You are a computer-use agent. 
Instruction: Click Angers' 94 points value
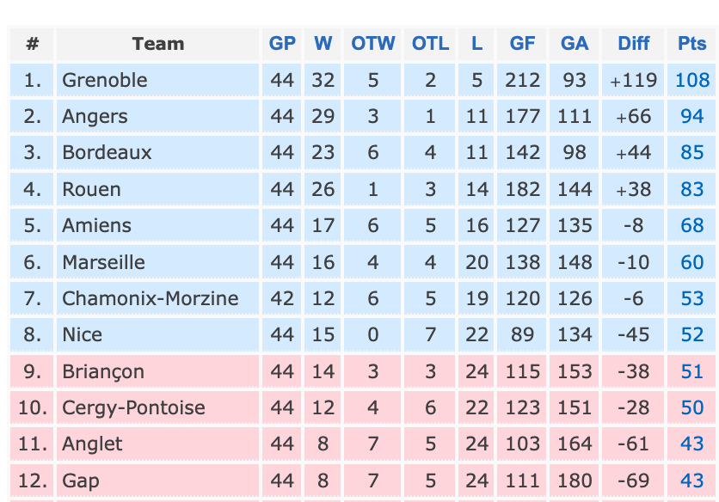click(x=692, y=116)
